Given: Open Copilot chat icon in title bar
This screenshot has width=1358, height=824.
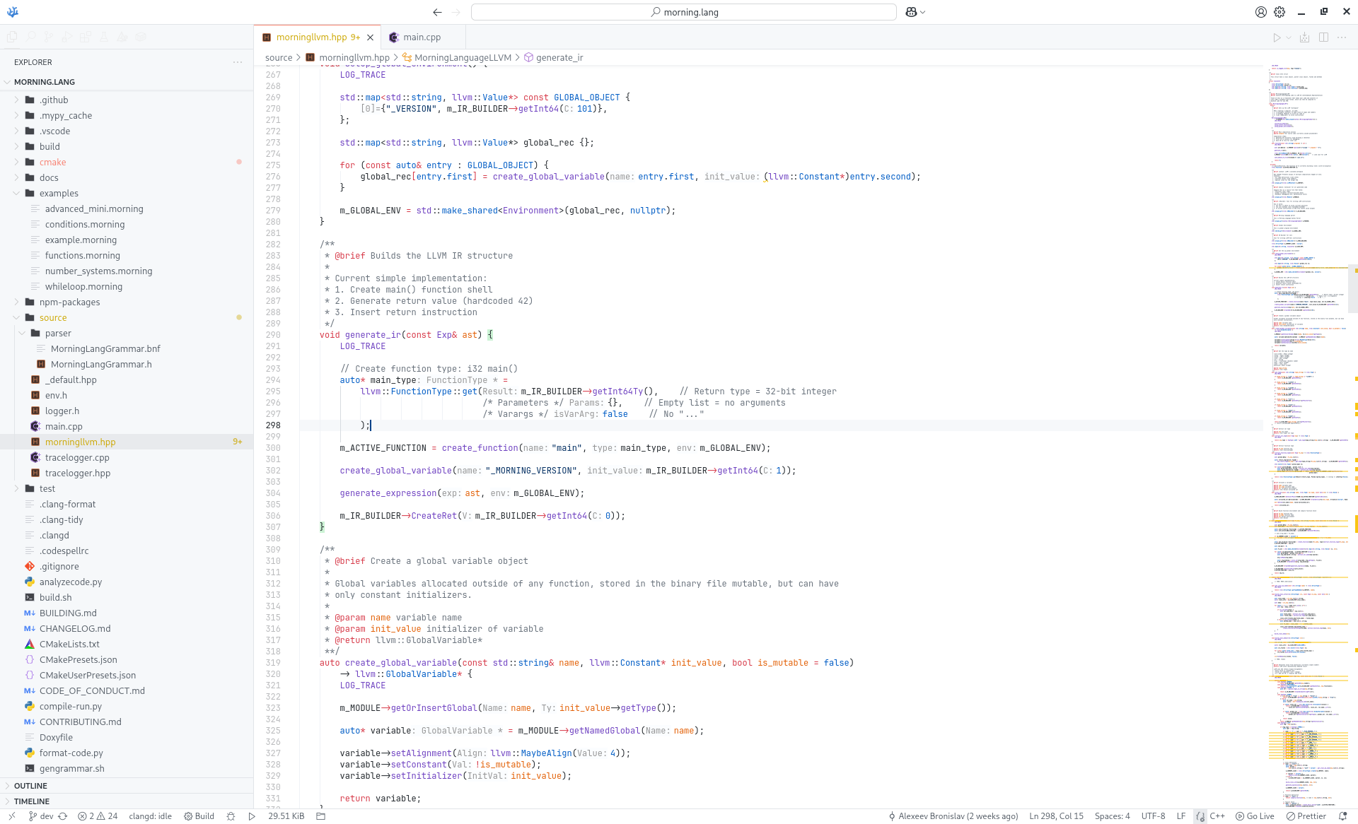Looking at the screenshot, I should [911, 12].
